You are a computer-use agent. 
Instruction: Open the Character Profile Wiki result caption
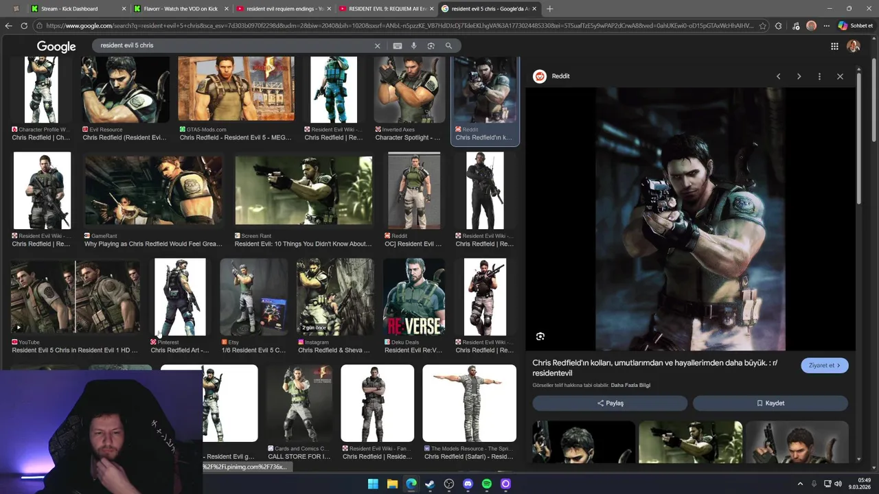[41, 134]
